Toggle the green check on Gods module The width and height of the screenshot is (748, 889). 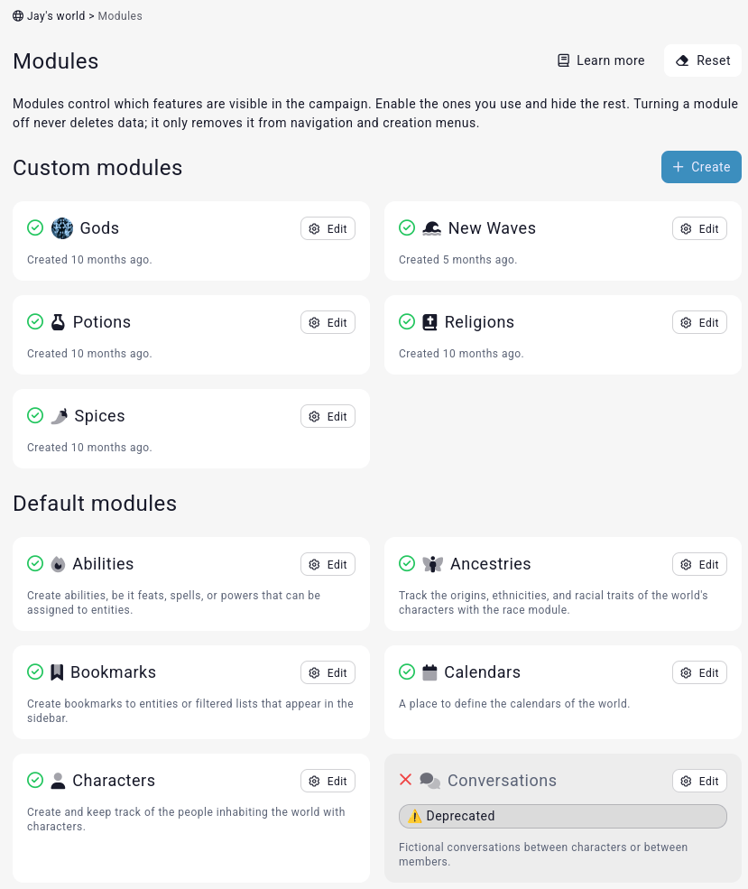pos(35,228)
